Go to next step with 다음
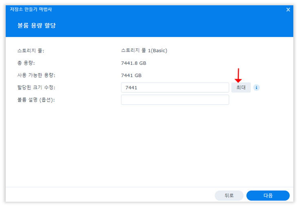The height and width of the screenshot is (207, 299). tap(268, 195)
